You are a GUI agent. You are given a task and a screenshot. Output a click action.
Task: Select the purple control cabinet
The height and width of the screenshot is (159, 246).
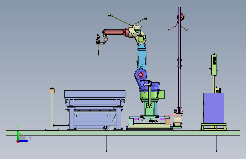214,108
